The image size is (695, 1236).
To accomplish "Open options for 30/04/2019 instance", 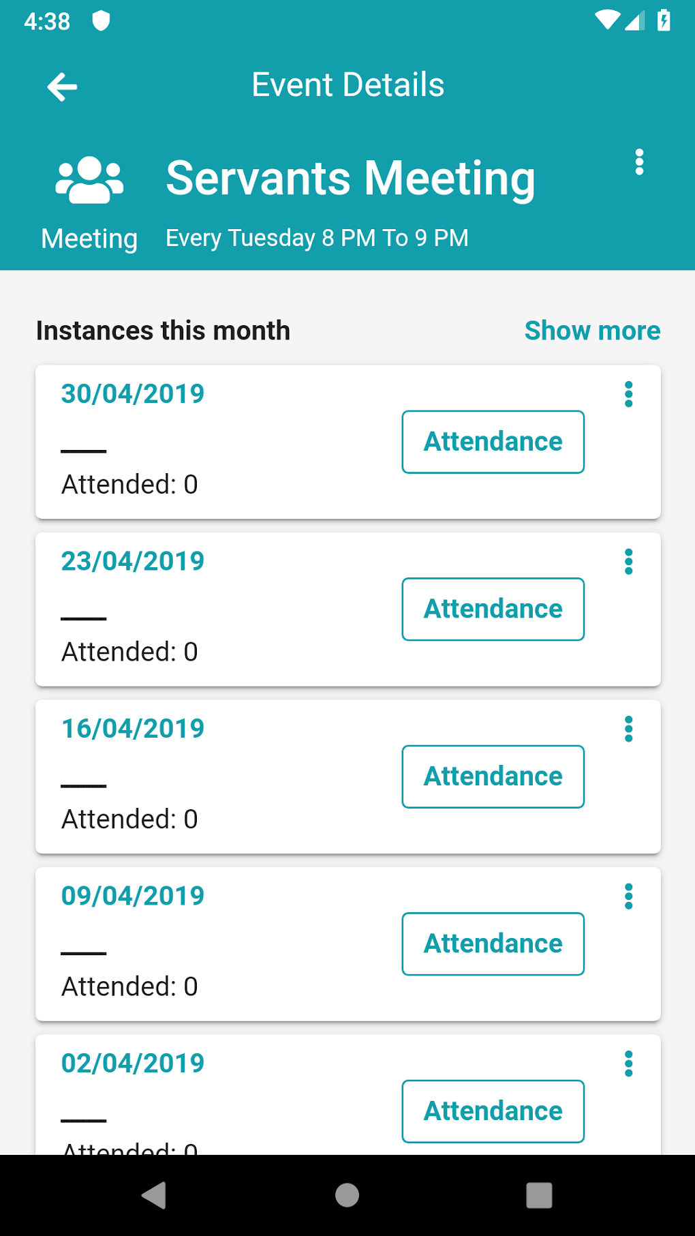I will (628, 394).
